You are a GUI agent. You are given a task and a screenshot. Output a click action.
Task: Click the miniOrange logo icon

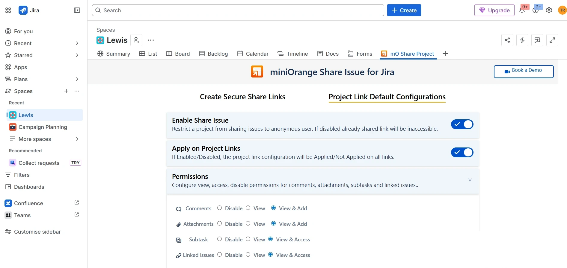(257, 72)
